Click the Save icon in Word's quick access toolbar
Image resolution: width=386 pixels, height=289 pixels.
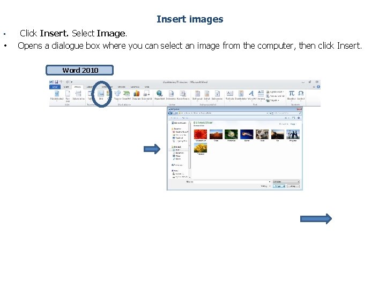pyautogui.click(x=56, y=82)
